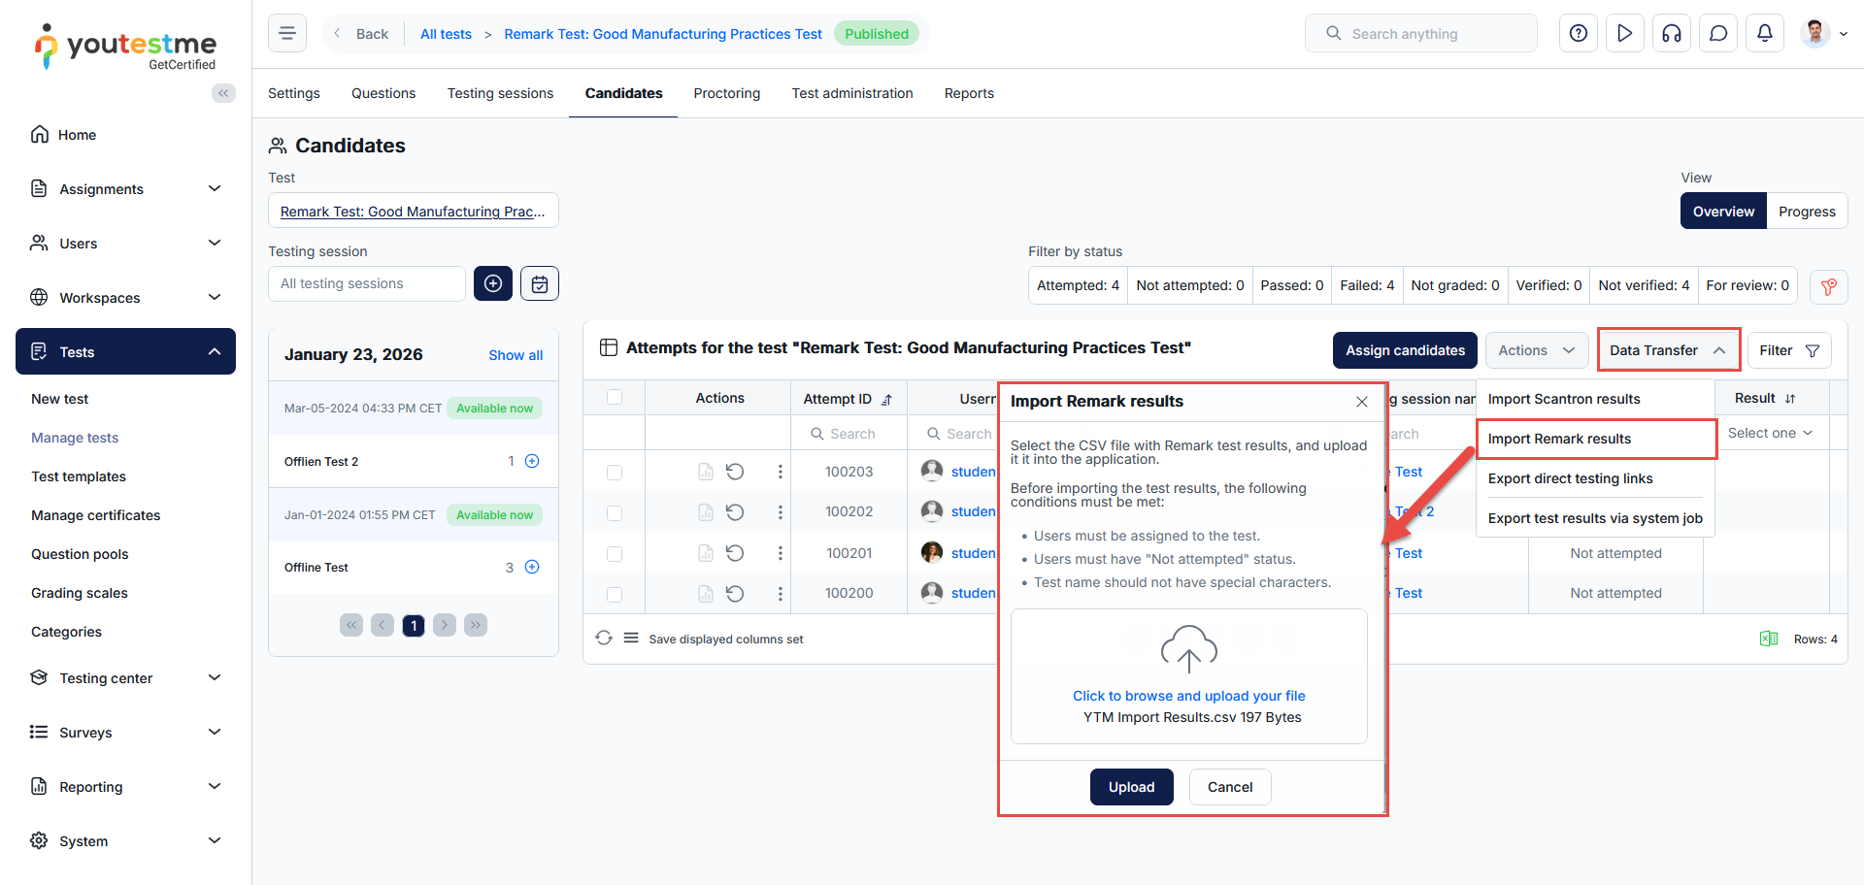Open the calendar icon beside testing sessions
The image size is (1864, 885).
(x=540, y=283)
